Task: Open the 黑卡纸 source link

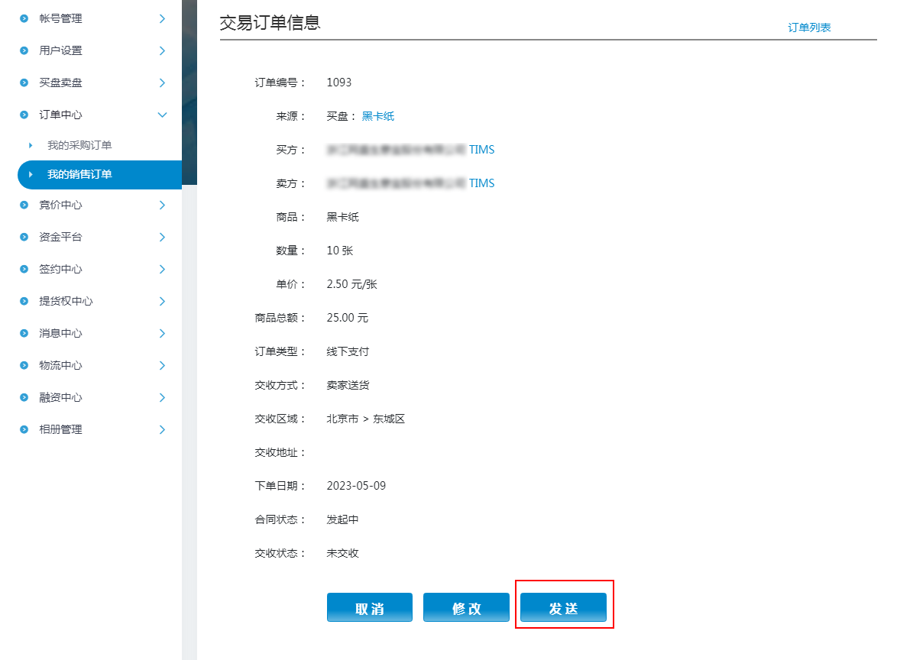Action: coord(378,116)
